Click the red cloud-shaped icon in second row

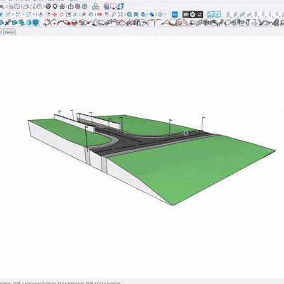pos(99,15)
